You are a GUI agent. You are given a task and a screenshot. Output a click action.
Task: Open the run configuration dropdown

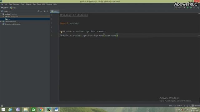(180, 8)
